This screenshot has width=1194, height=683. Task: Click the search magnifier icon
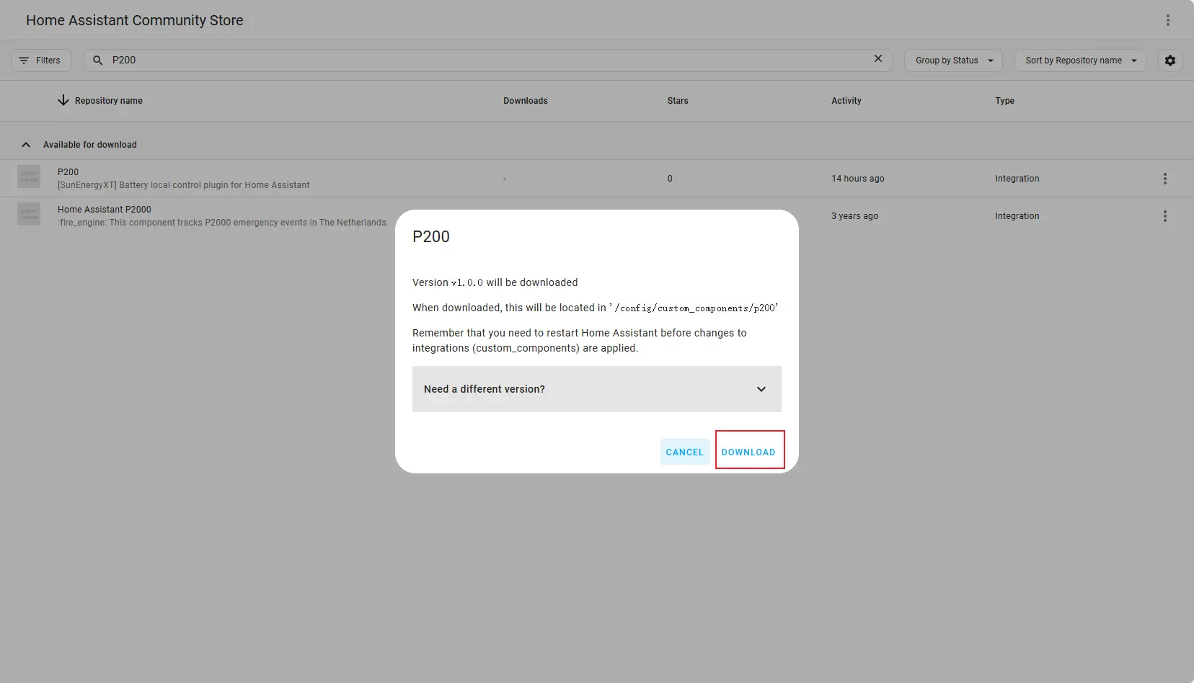98,61
